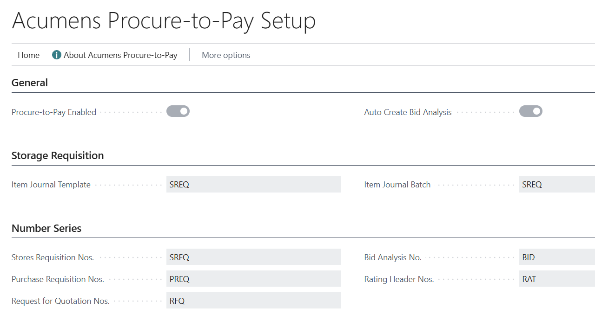Click the Acumens Procure-to-Pay Setup page title
The image size is (595, 334).
pos(164,21)
